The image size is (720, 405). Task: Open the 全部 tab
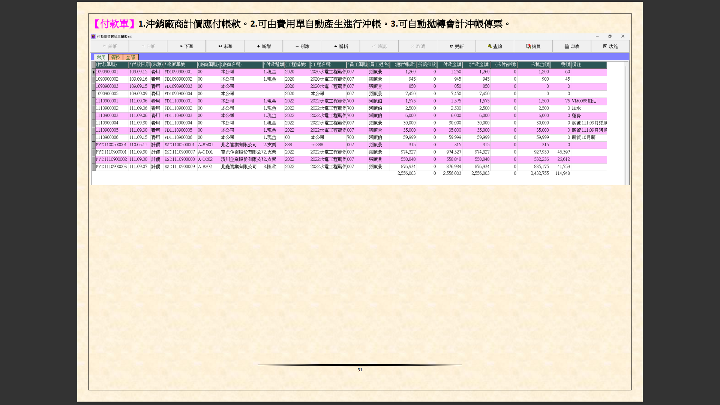point(130,57)
